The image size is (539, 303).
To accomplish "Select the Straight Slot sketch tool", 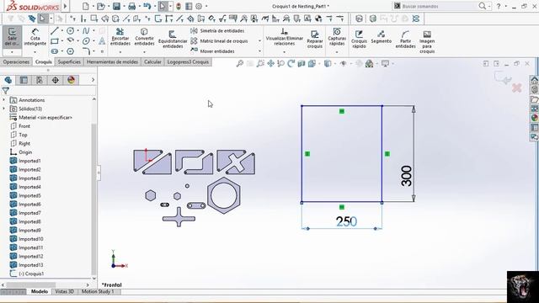I will click(54, 51).
